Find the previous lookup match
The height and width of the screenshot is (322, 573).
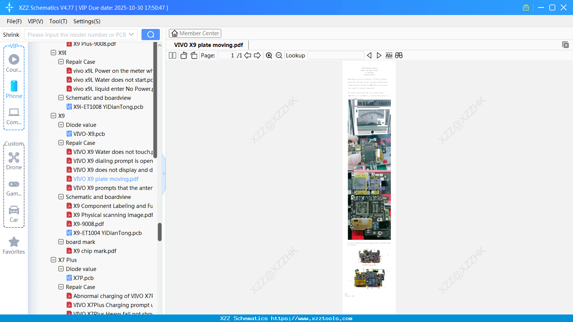[369, 56]
